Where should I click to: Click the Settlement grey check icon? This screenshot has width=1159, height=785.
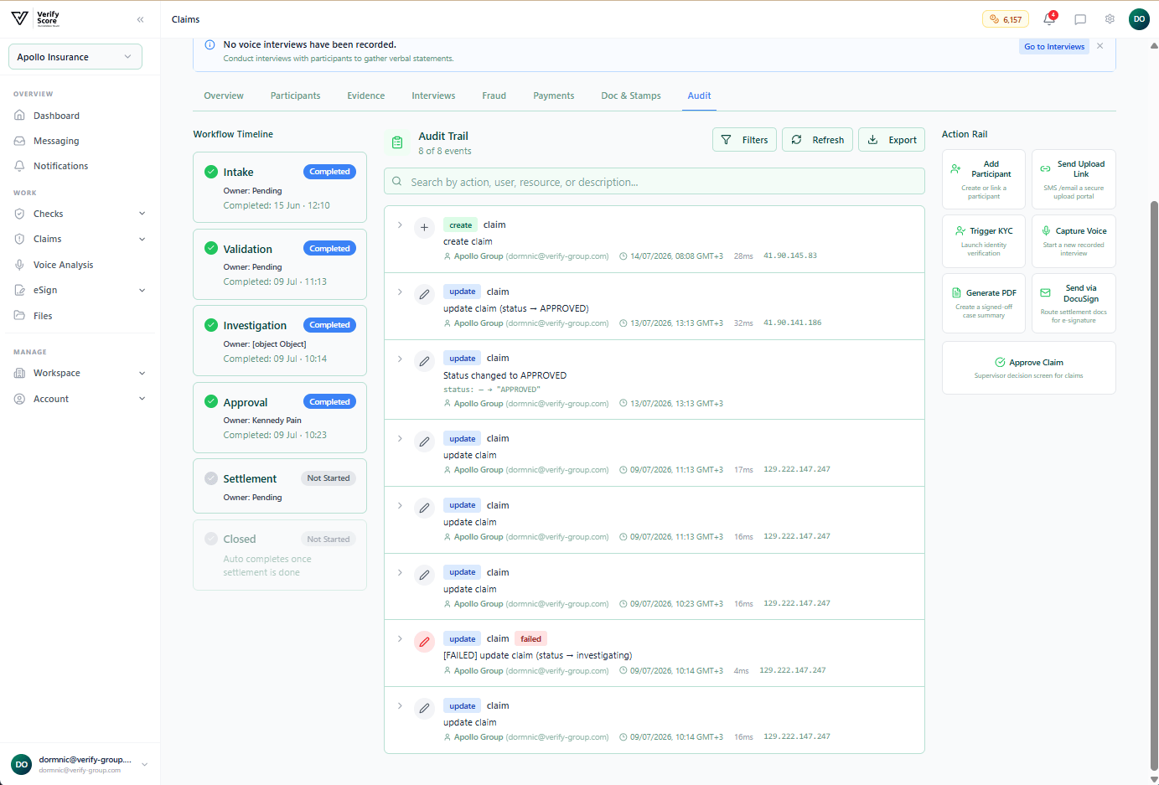(211, 478)
